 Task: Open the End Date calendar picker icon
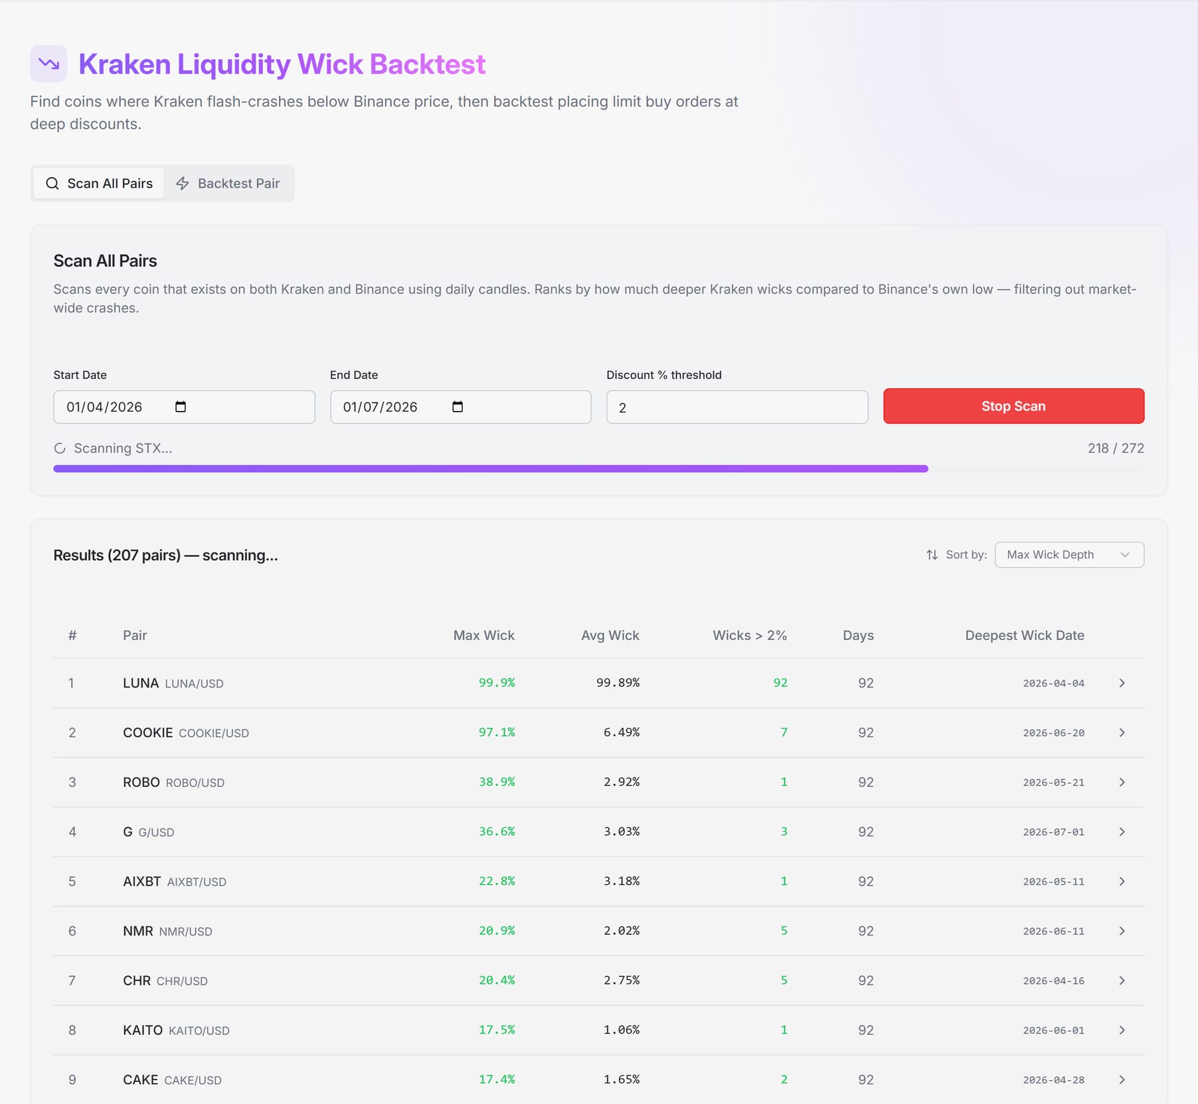coord(458,406)
